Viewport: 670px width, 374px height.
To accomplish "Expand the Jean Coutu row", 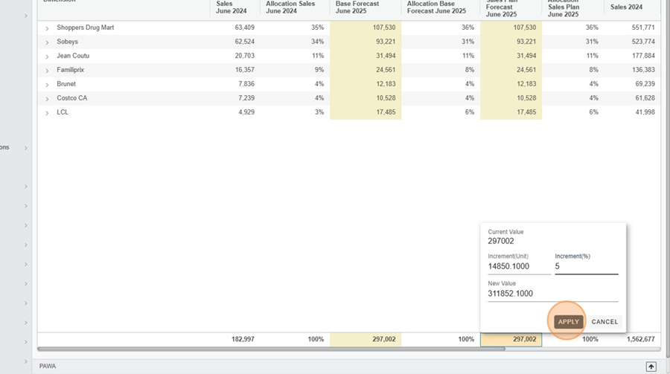I will pos(47,57).
